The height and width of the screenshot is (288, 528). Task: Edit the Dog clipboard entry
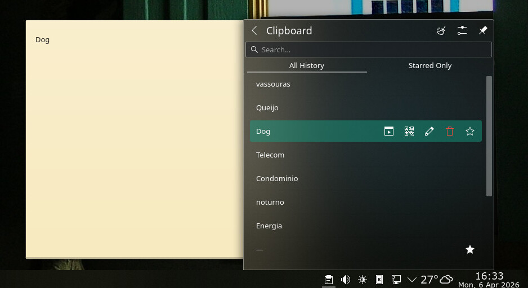pos(429,132)
